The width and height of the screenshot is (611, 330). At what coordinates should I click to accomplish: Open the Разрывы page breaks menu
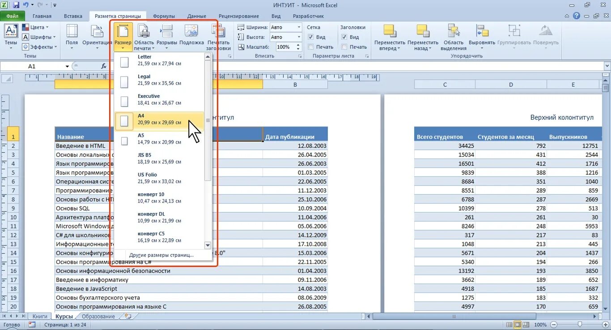click(167, 37)
